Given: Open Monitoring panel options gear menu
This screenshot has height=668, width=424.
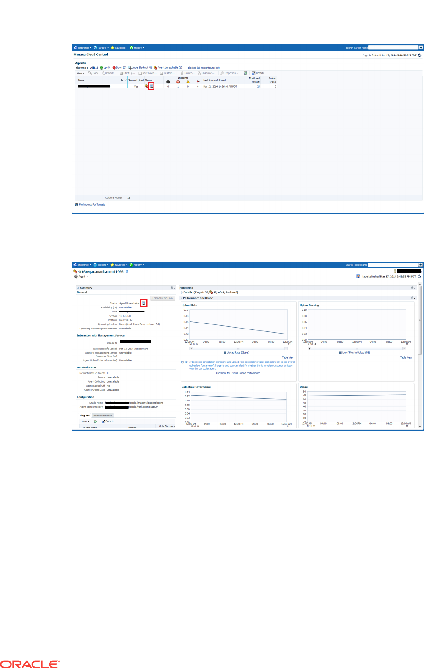Looking at the screenshot, I should tap(413, 288).
